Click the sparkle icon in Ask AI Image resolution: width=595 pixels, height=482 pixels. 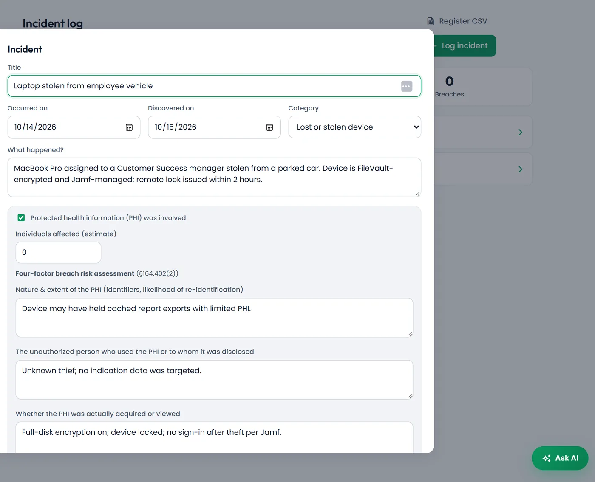[547, 458]
